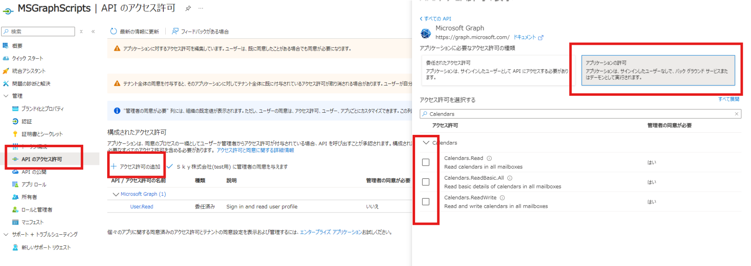Screen dimensions: 751x266
Task: Collapse the Microsoft Graph (1) permission group
Action: point(116,194)
